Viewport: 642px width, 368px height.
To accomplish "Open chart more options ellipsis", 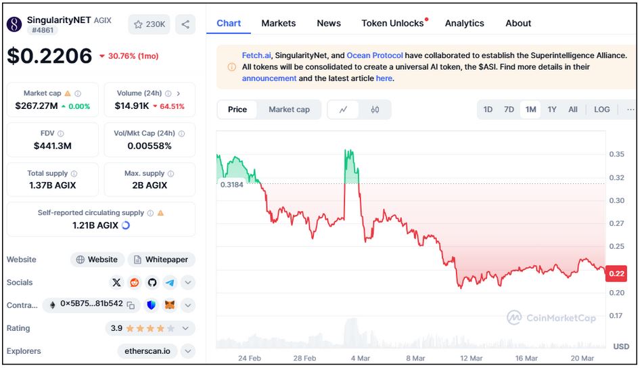I will pos(630,110).
